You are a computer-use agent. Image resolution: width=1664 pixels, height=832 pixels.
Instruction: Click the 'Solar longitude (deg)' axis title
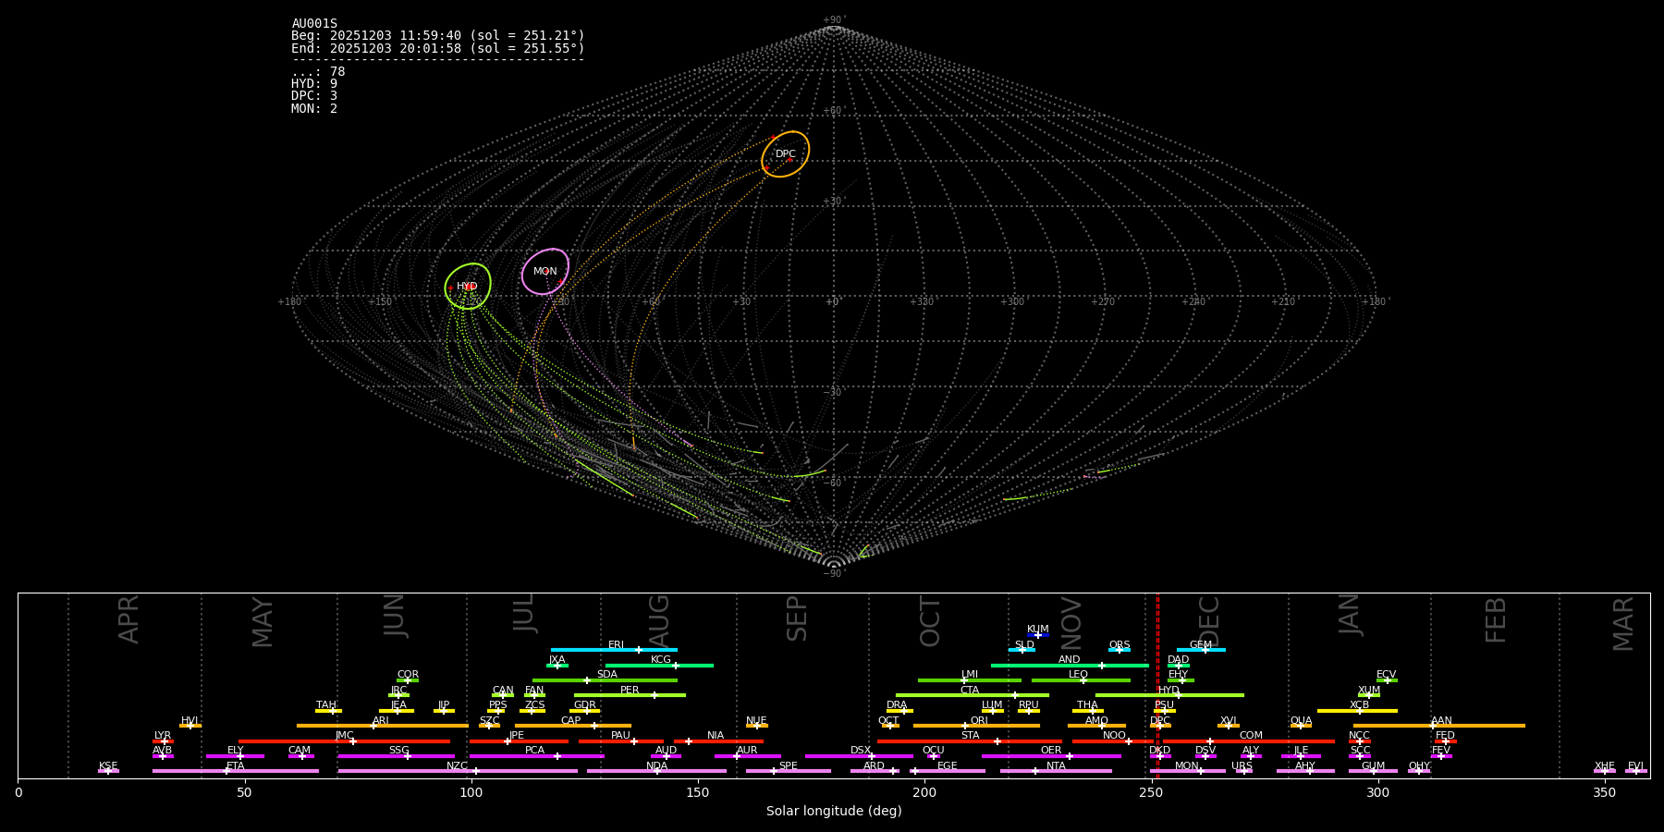(834, 812)
